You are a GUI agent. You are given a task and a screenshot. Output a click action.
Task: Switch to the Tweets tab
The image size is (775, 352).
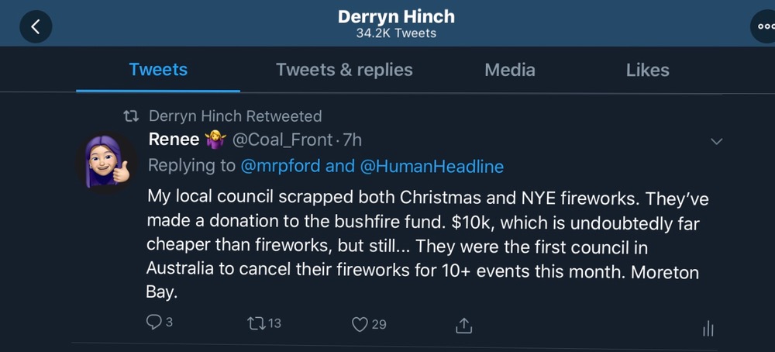point(158,70)
